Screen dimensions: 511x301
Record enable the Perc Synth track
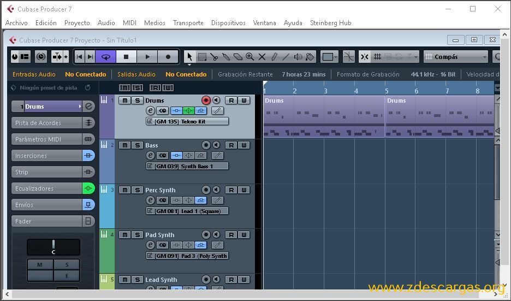click(206, 190)
